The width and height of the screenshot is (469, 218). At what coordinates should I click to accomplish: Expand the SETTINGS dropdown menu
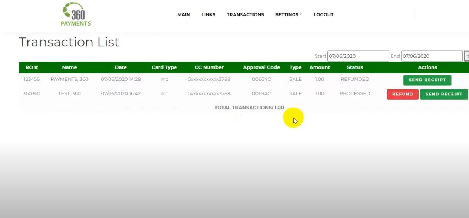[288, 14]
